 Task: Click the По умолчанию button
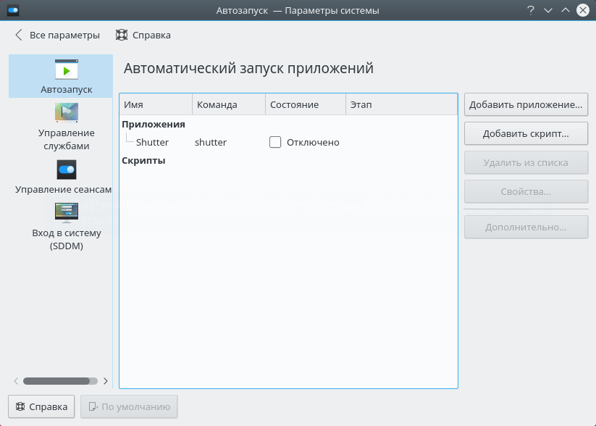(x=129, y=406)
